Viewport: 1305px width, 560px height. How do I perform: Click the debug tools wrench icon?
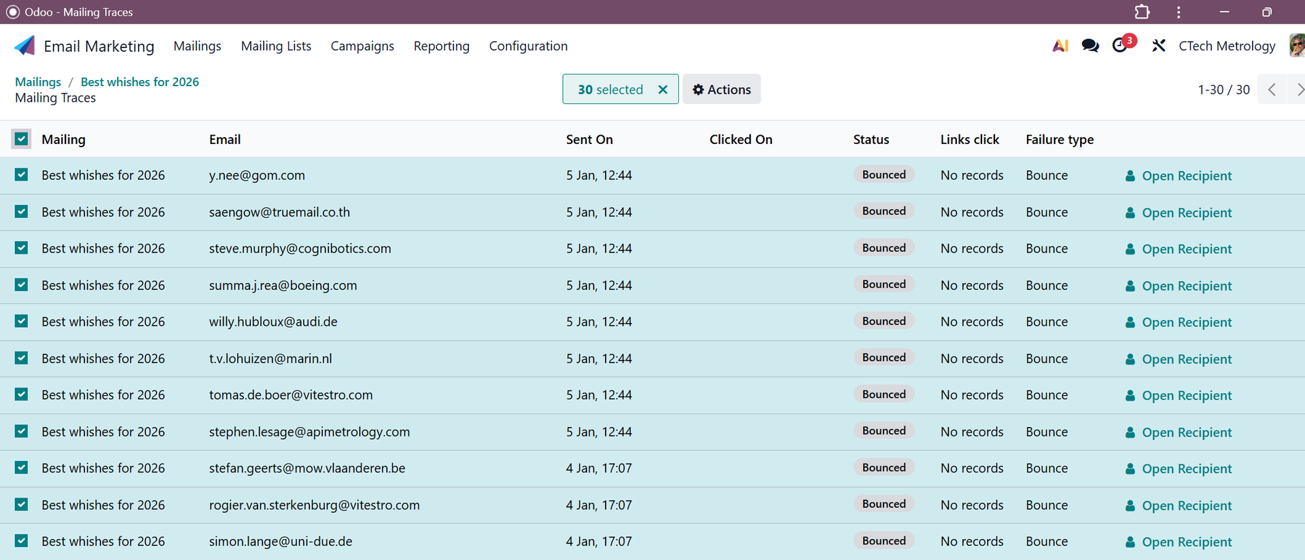(1159, 45)
